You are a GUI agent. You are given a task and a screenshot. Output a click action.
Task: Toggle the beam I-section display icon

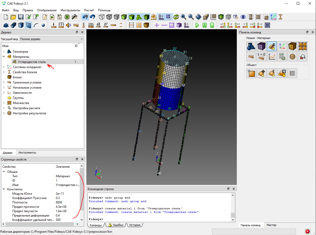[281, 17]
